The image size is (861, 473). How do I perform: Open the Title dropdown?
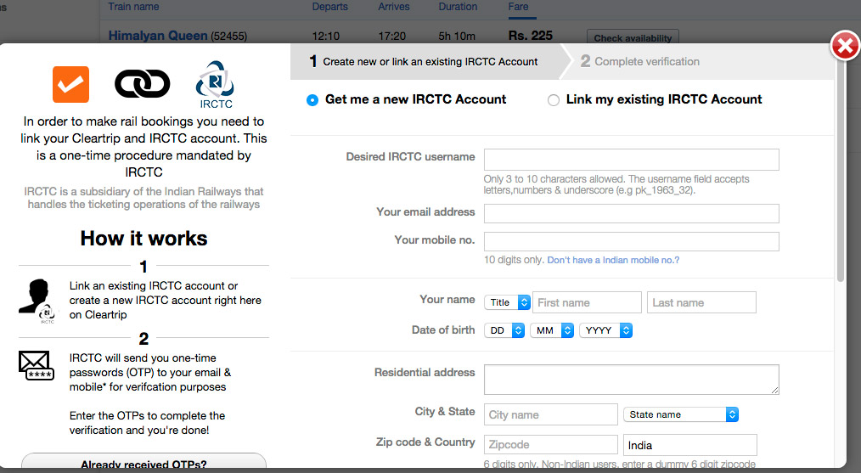pyautogui.click(x=507, y=302)
